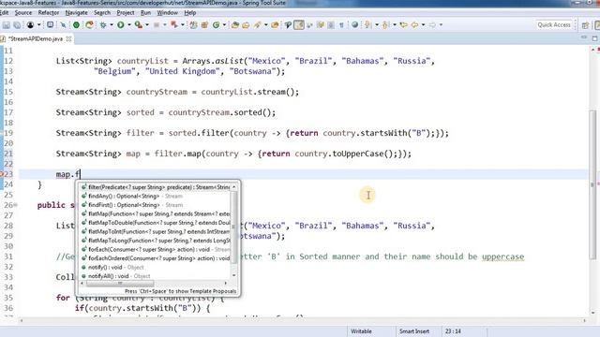The height and width of the screenshot is (337, 600).
Task: Click the Last Edit Location arrow icon
Action: tap(404, 25)
